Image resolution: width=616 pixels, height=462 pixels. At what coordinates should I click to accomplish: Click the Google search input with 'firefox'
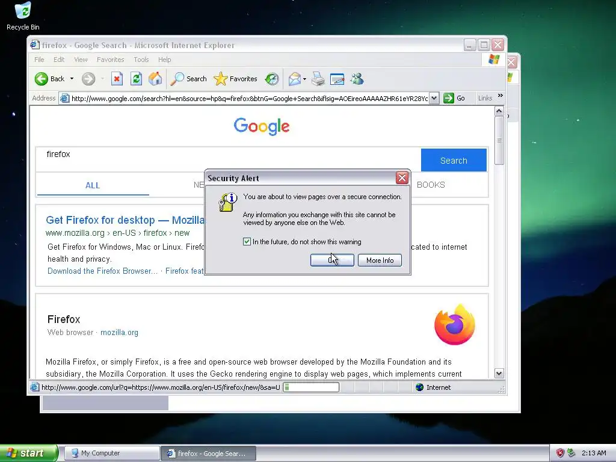click(x=228, y=159)
